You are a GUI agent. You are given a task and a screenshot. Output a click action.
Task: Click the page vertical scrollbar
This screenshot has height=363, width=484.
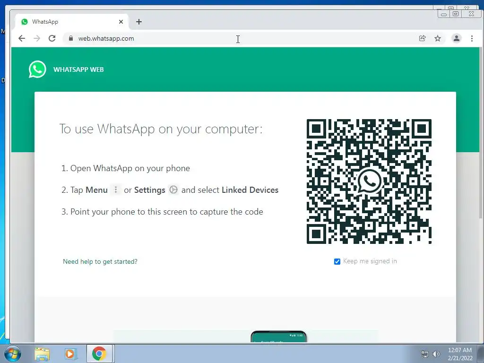point(481,133)
